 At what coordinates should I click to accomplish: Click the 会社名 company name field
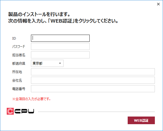[x=93, y=80]
